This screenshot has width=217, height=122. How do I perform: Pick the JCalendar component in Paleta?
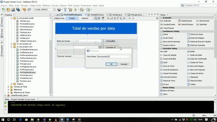(x=166, y=21)
